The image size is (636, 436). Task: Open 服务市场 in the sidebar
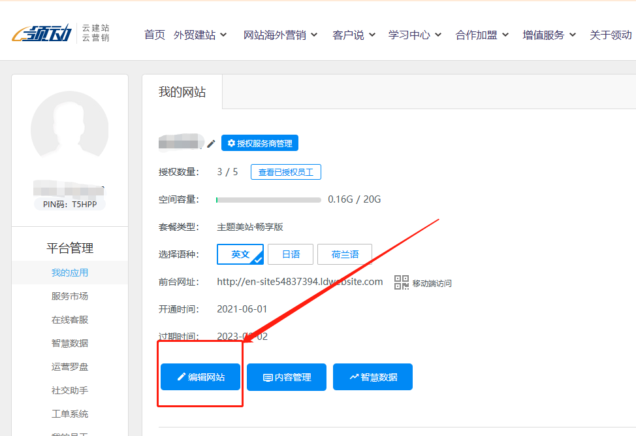coord(70,296)
